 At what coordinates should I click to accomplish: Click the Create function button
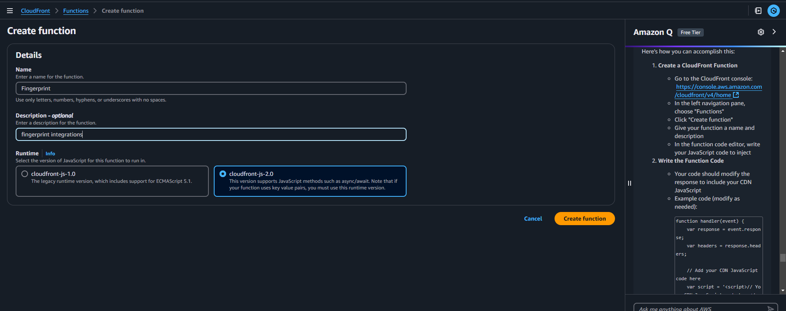point(585,219)
